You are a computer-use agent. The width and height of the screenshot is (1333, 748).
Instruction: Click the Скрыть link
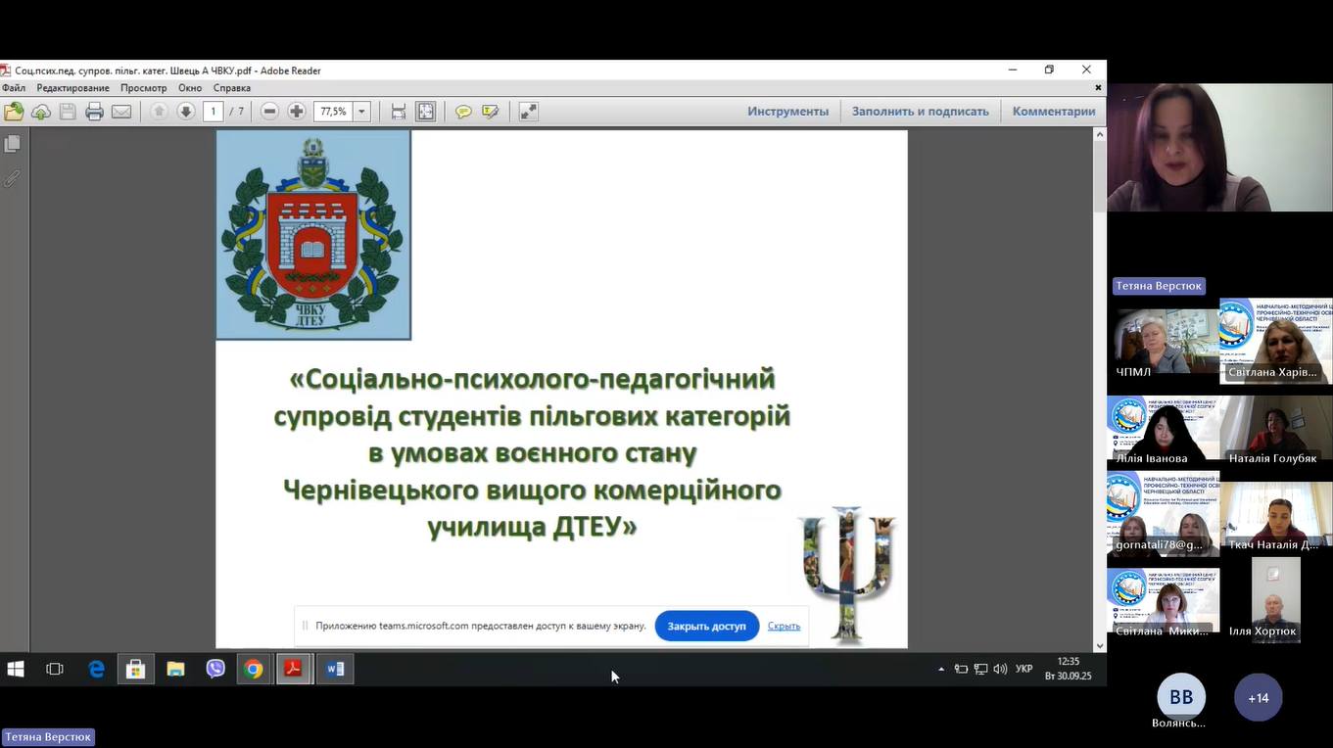tap(784, 626)
